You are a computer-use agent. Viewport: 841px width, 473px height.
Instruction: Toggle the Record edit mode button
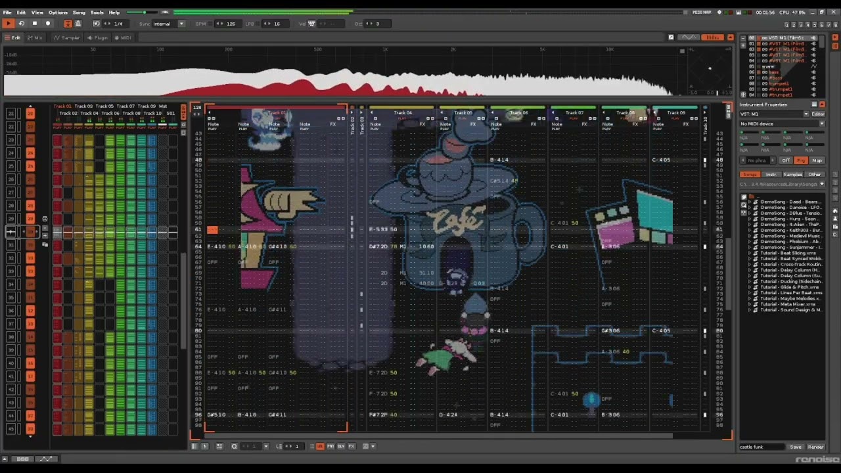pos(48,24)
